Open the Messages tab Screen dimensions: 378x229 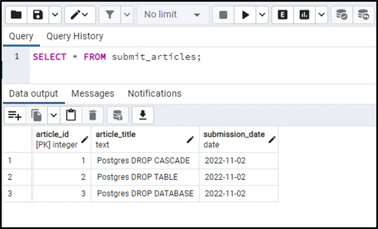(x=92, y=93)
